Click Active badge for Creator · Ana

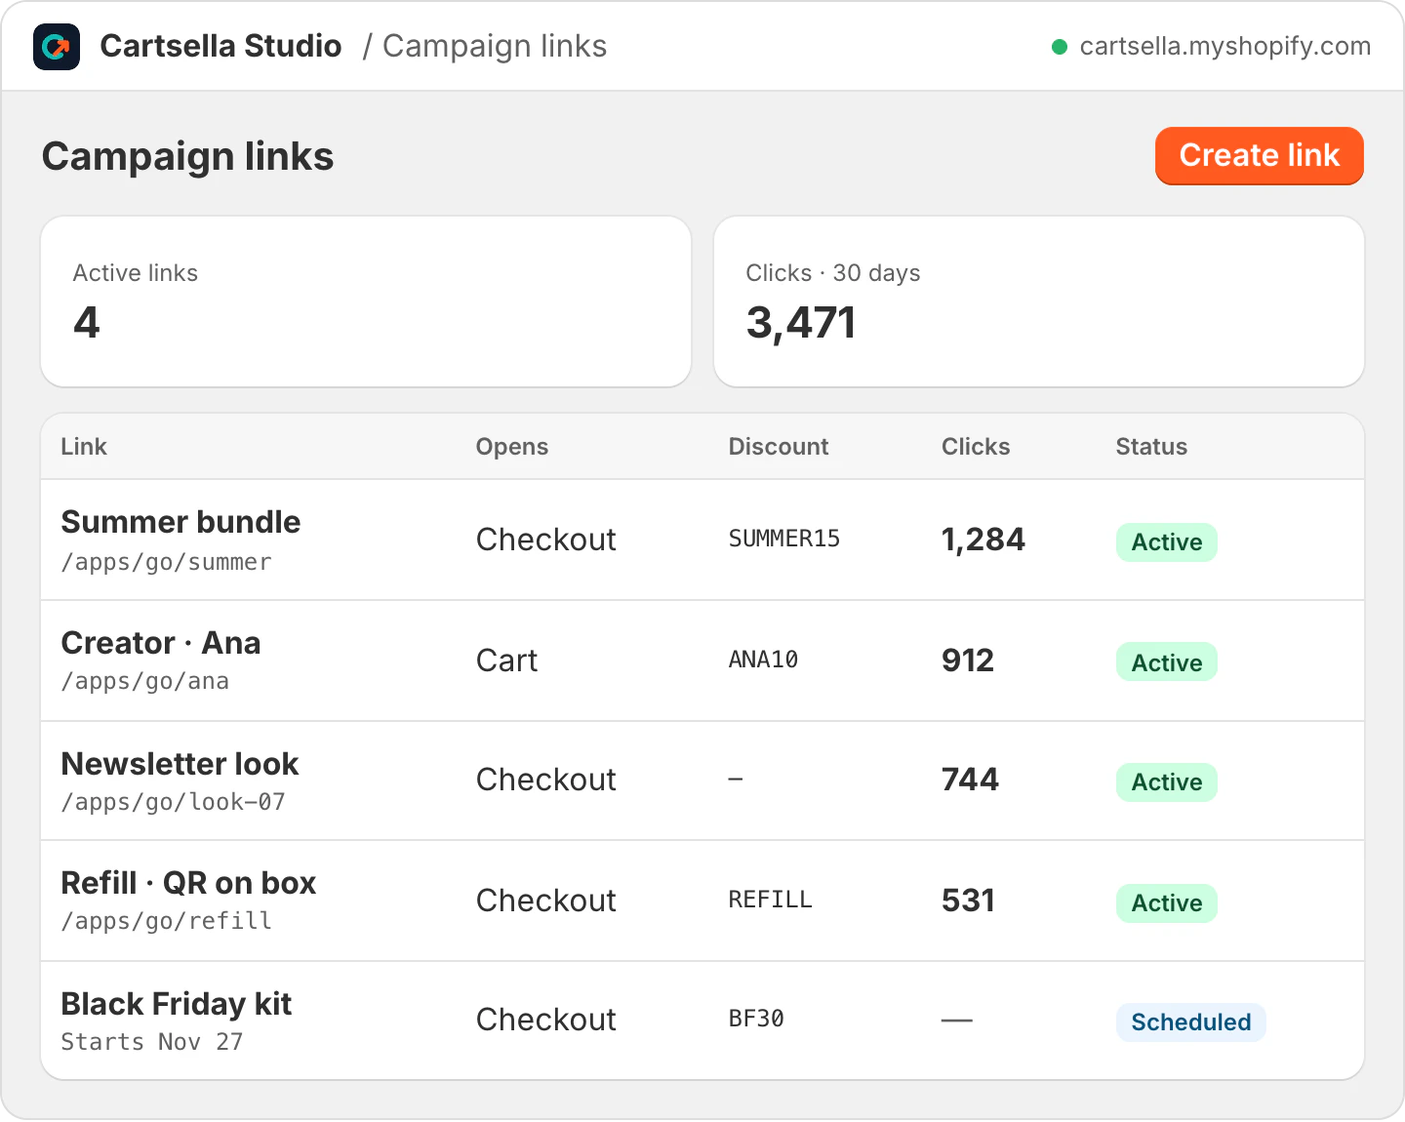coord(1167,662)
